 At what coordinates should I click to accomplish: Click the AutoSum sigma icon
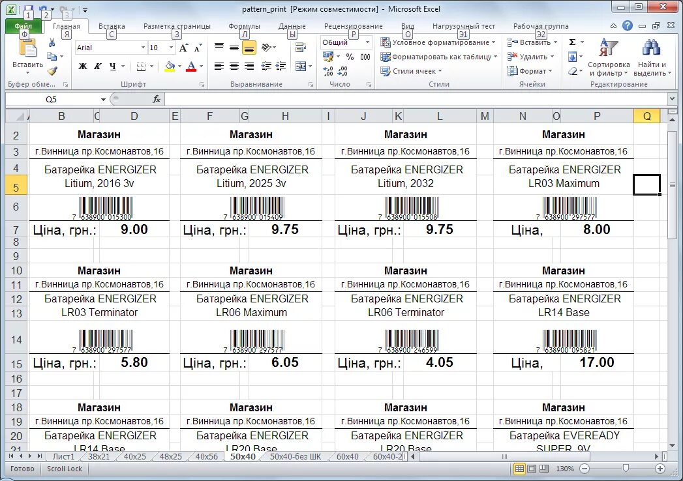(x=572, y=42)
